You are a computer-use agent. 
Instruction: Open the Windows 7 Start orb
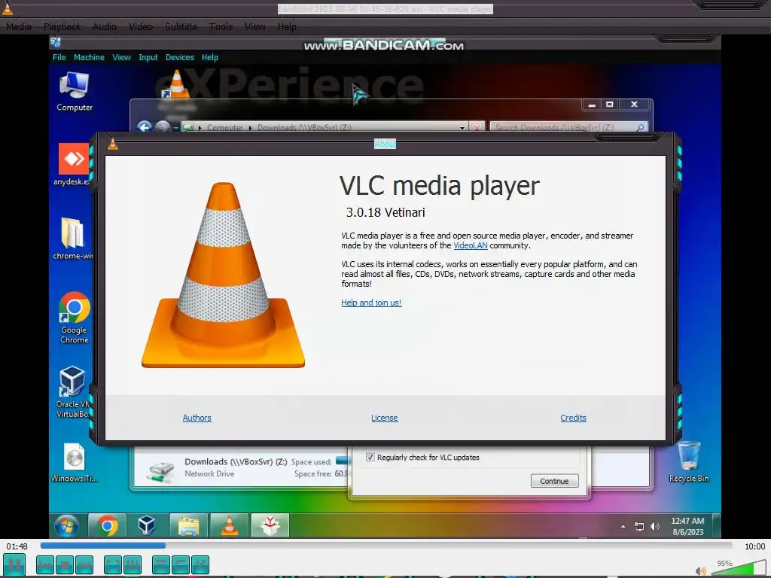[x=66, y=526]
